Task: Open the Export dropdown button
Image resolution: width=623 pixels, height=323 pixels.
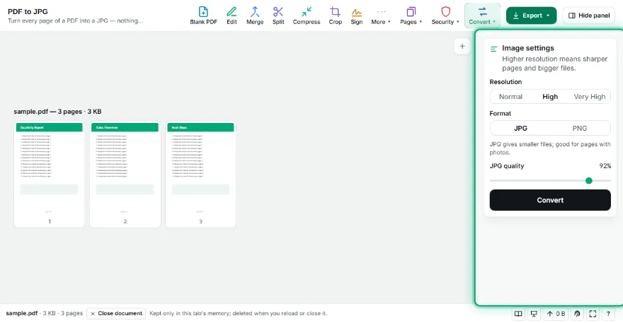Action: point(531,16)
